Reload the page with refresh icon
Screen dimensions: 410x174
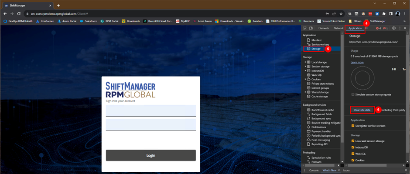pos(20,13)
